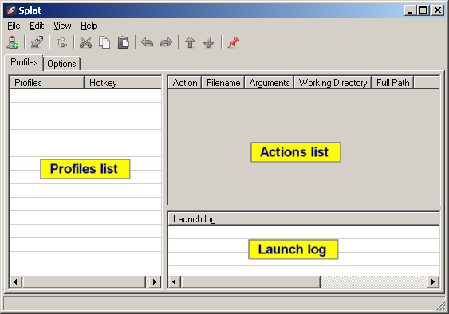
Task: Move item up with up arrow icon
Action: 190,42
